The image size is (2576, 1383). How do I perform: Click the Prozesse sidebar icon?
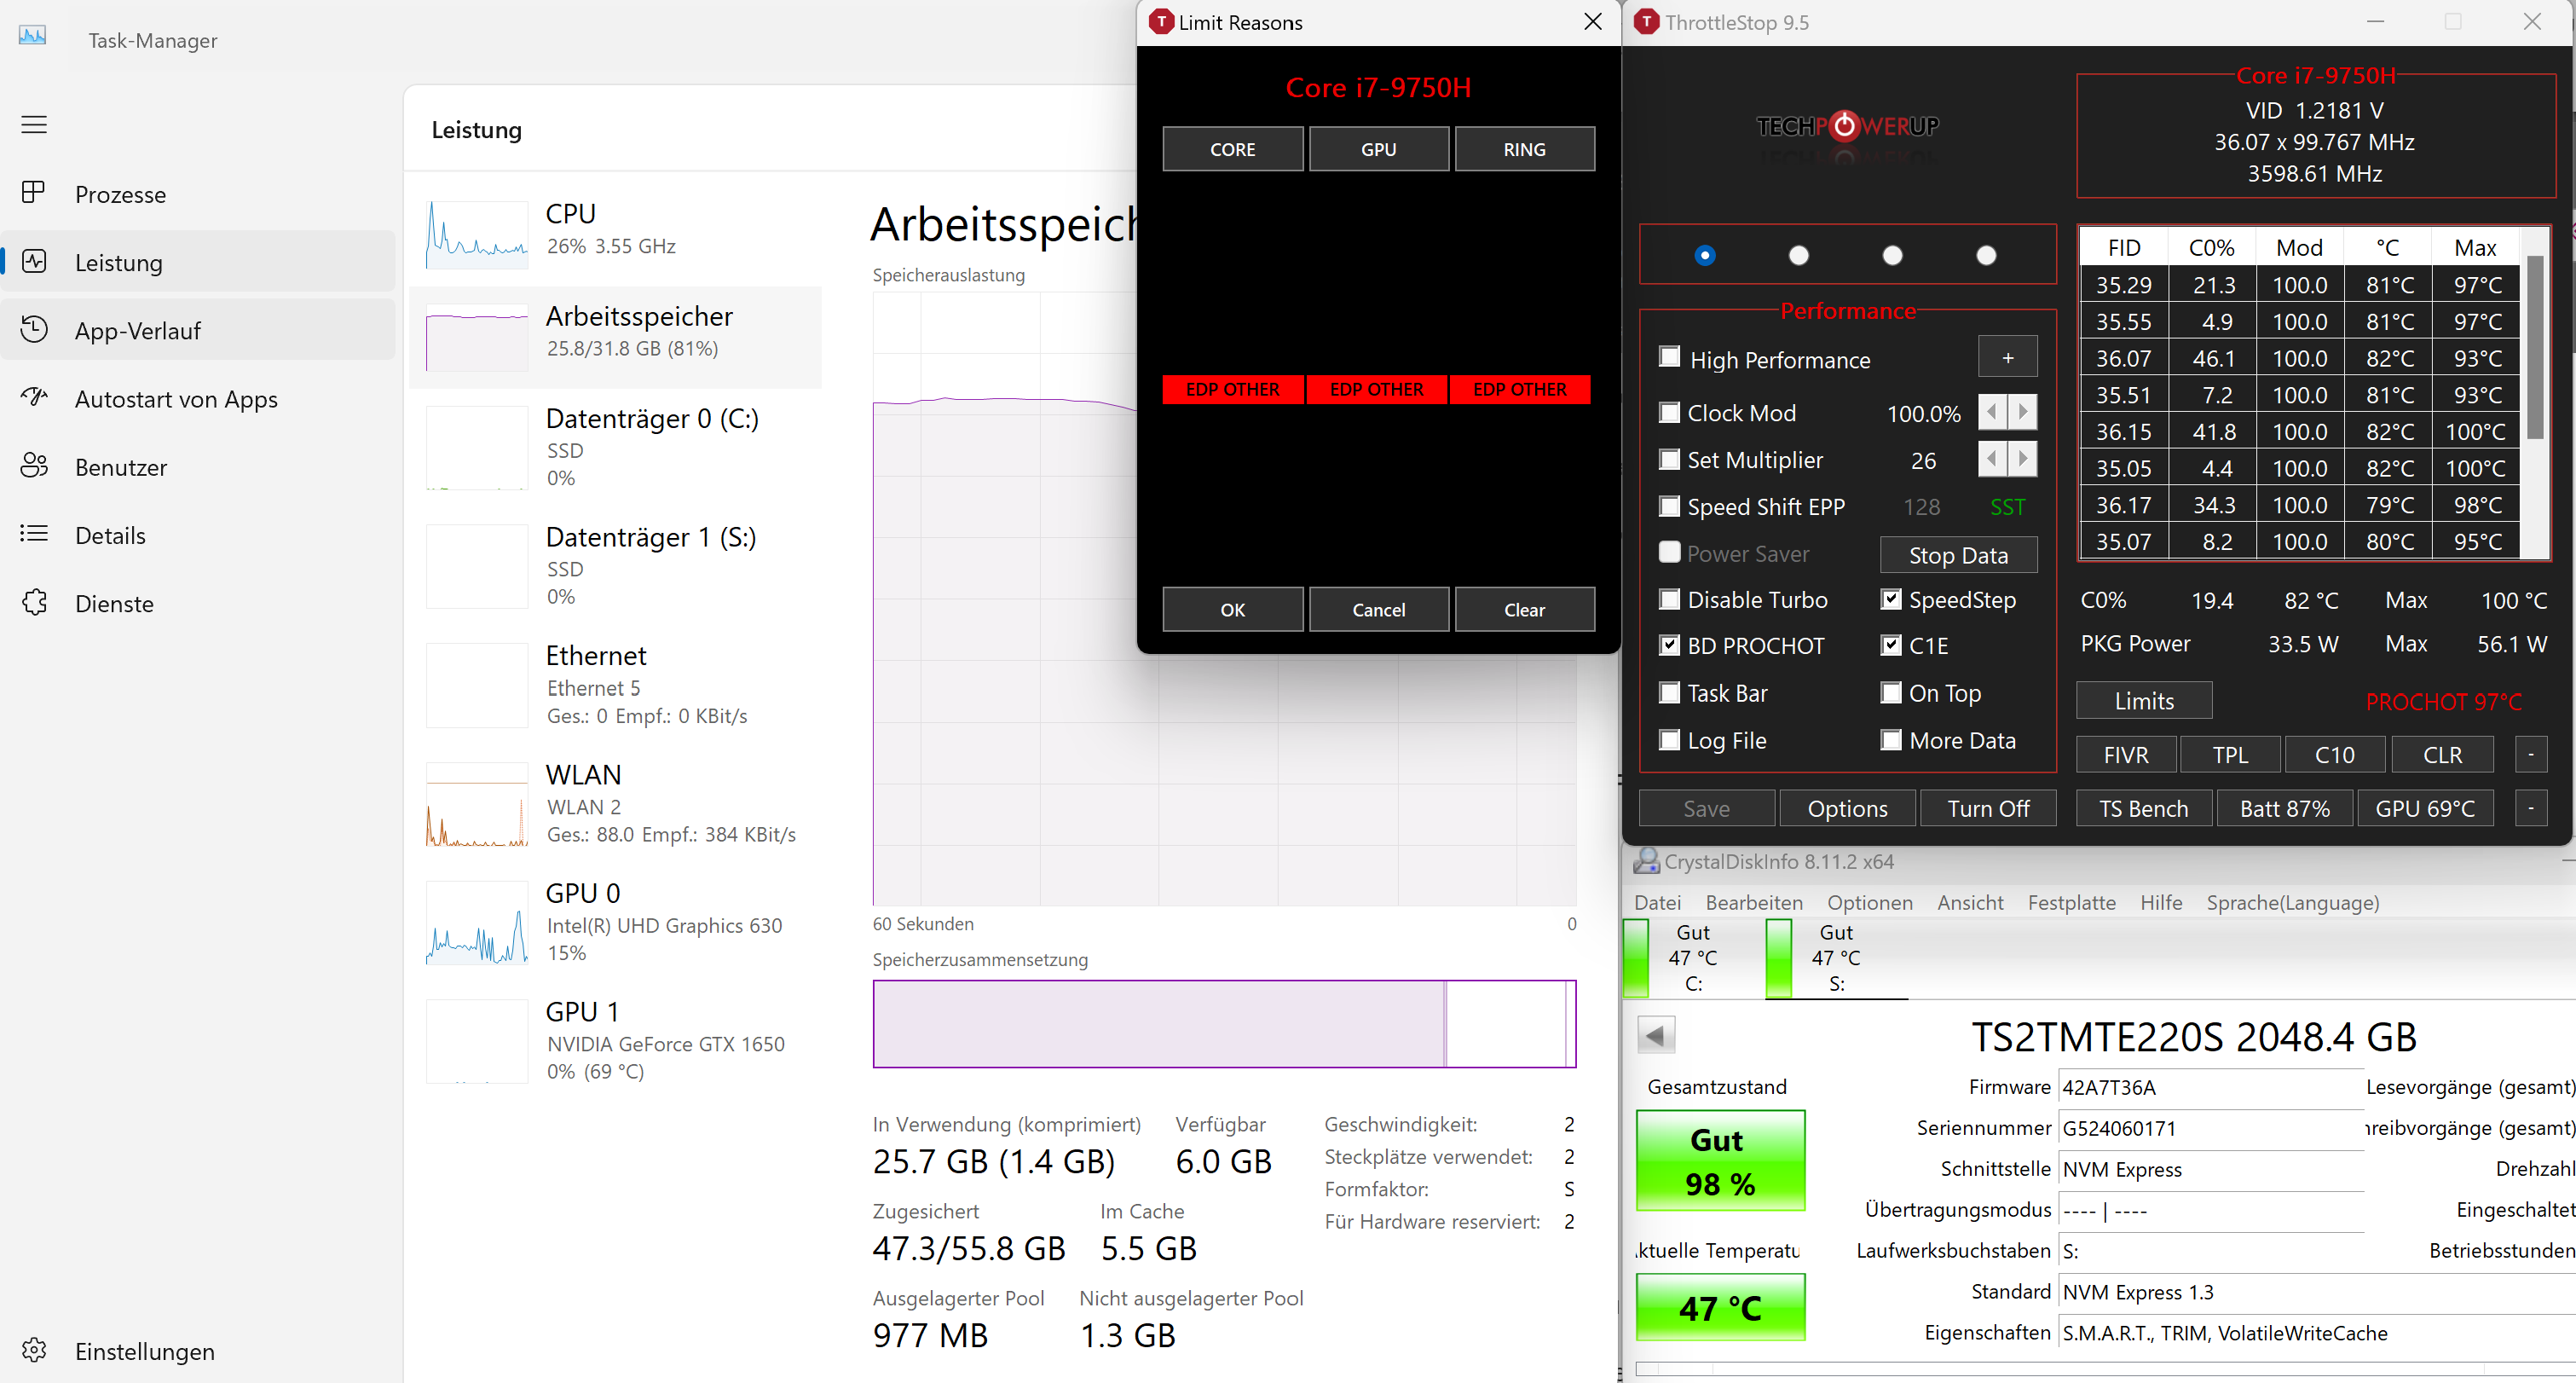coord(34,193)
